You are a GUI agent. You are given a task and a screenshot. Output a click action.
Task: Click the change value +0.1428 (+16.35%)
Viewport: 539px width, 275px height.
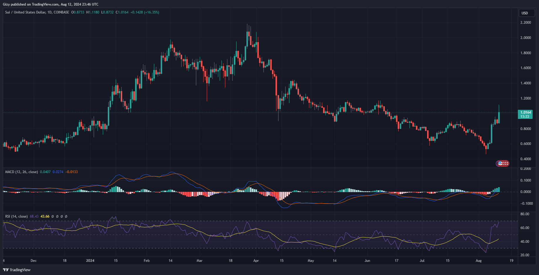145,12
